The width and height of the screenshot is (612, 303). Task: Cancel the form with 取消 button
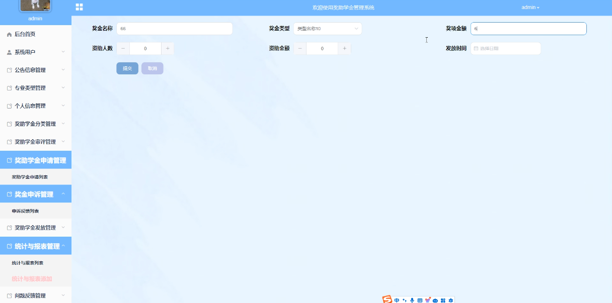(152, 68)
